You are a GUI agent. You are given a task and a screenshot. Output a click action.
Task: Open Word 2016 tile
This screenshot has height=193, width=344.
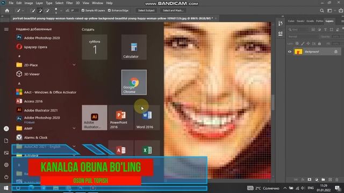147,117
